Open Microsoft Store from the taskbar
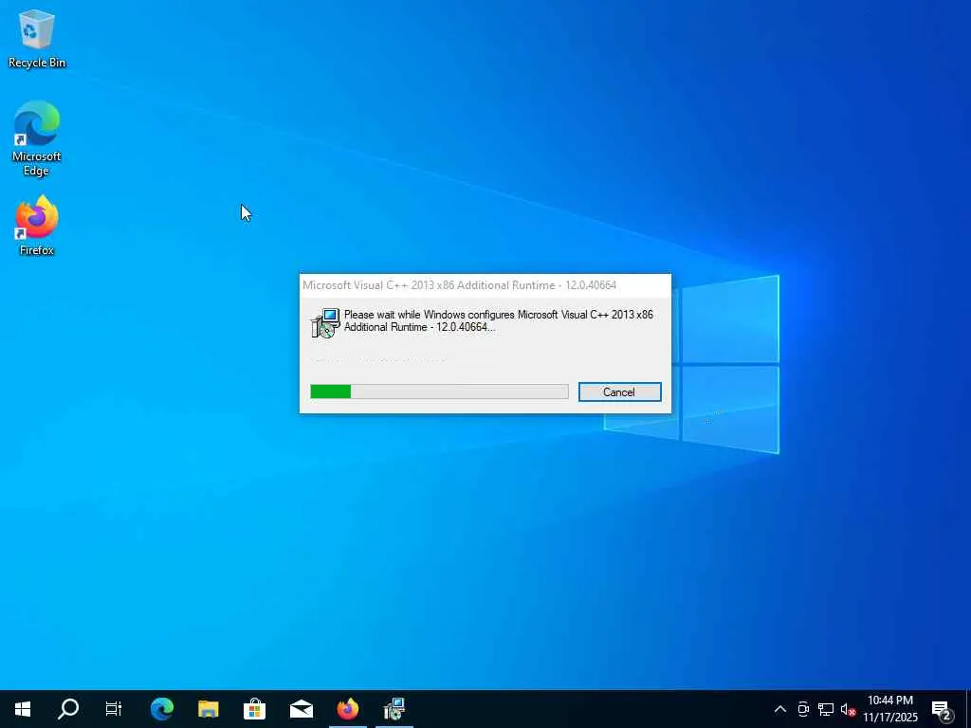 coord(254,709)
